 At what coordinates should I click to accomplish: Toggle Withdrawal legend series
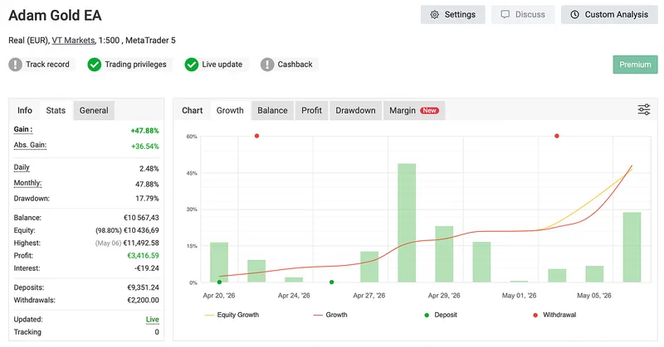[554, 315]
